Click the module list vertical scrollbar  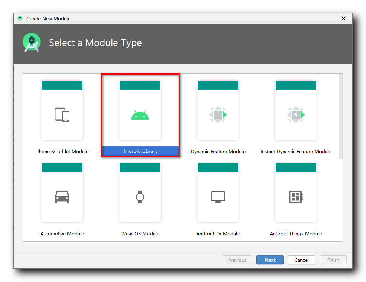coord(341,117)
